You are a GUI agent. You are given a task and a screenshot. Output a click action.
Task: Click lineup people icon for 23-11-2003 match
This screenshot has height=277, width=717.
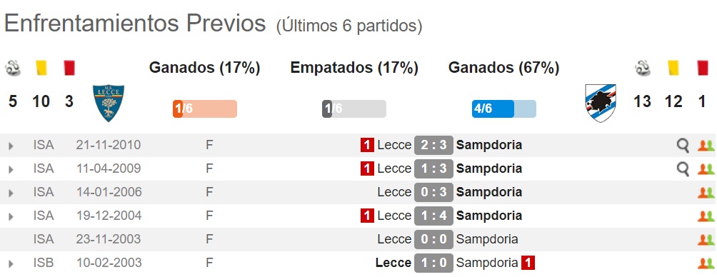(x=706, y=239)
